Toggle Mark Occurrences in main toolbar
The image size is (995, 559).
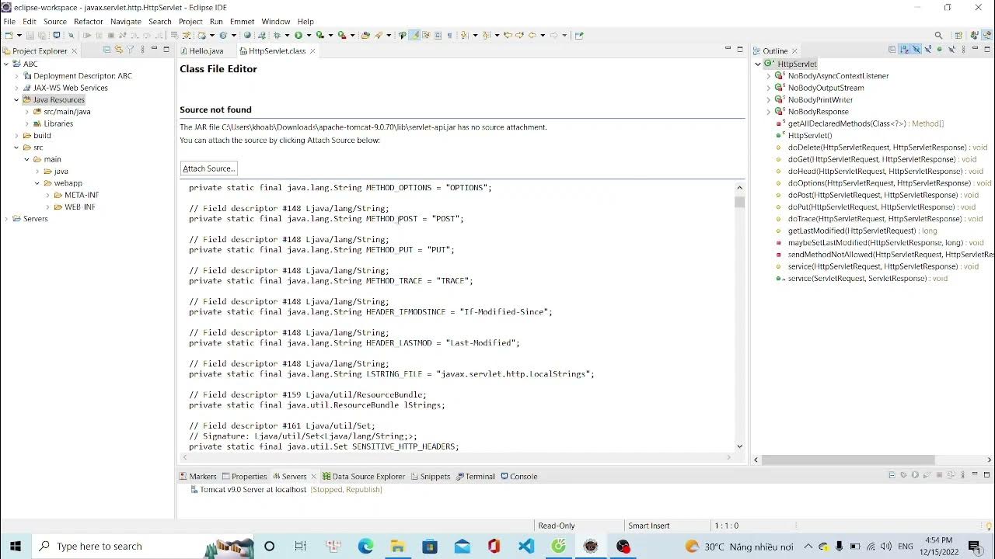415,35
